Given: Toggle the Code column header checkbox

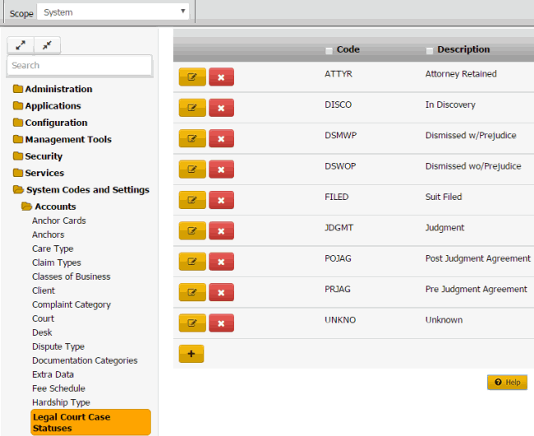Looking at the screenshot, I should coord(329,51).
